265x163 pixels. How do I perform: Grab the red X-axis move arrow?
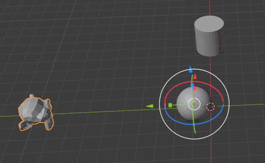tap(195, 77)
